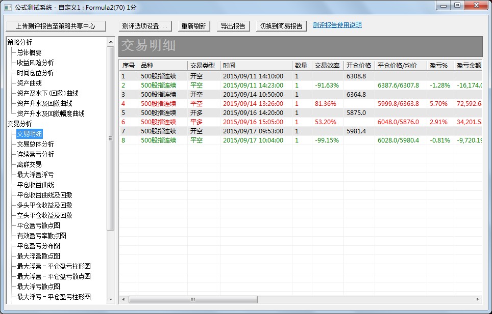The image size is (492, 314).
Task: Click the 序号 column header
Action: point(128,66)
